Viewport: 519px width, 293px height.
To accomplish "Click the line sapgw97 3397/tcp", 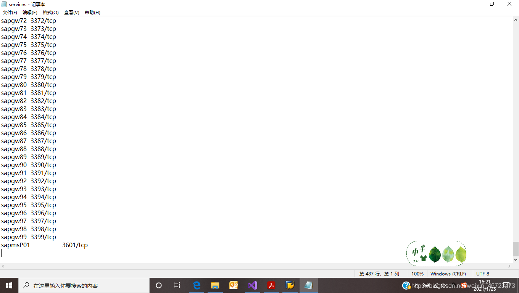I will pyautogui.click(x=29, y=221).
